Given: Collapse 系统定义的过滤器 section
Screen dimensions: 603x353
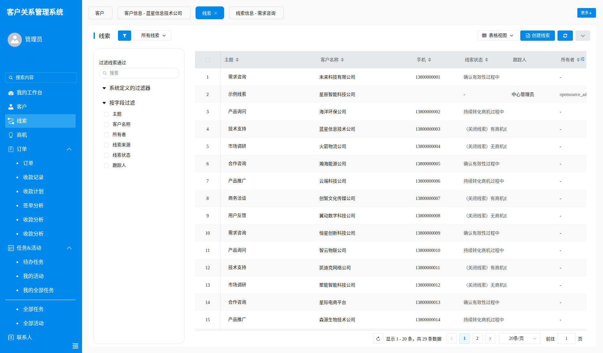Looking at the screenshot, I should (x=104, y=88).
